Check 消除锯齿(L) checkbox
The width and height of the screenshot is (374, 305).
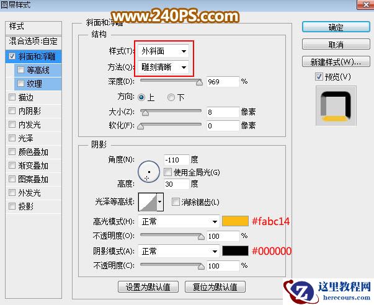tap(176, 202)
